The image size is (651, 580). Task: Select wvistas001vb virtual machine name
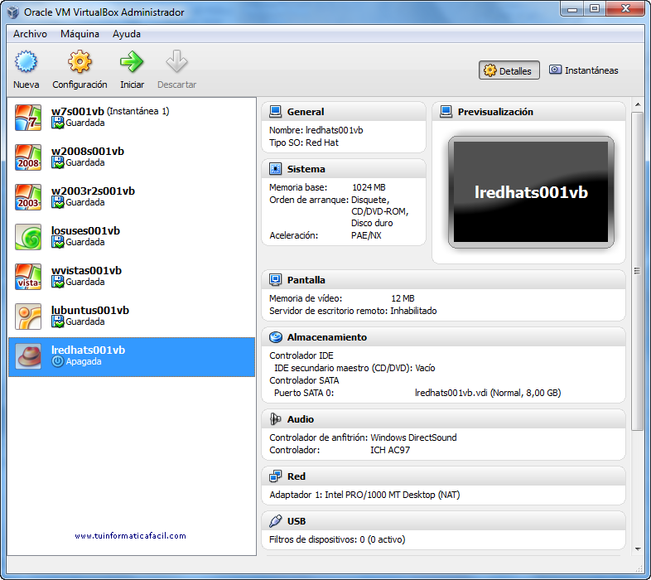[x=86, y=270]
